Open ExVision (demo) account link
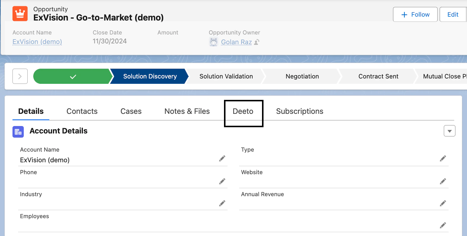Viewport: 467px width, 236px height. (x=37, y=42)
